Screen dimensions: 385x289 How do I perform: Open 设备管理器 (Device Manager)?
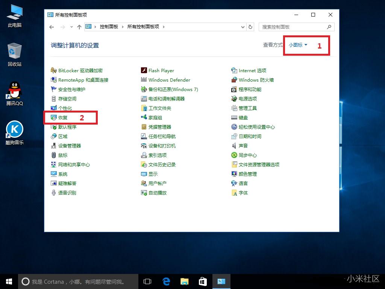[x=70, y=146]
